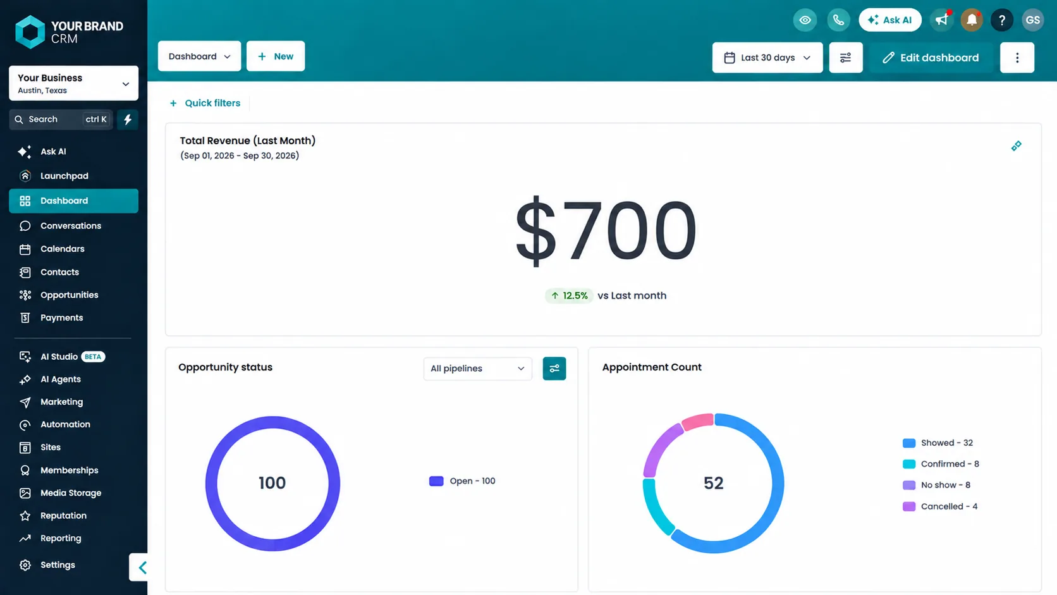Click the Opportunities sidebar icon

(x=25, y=295)
